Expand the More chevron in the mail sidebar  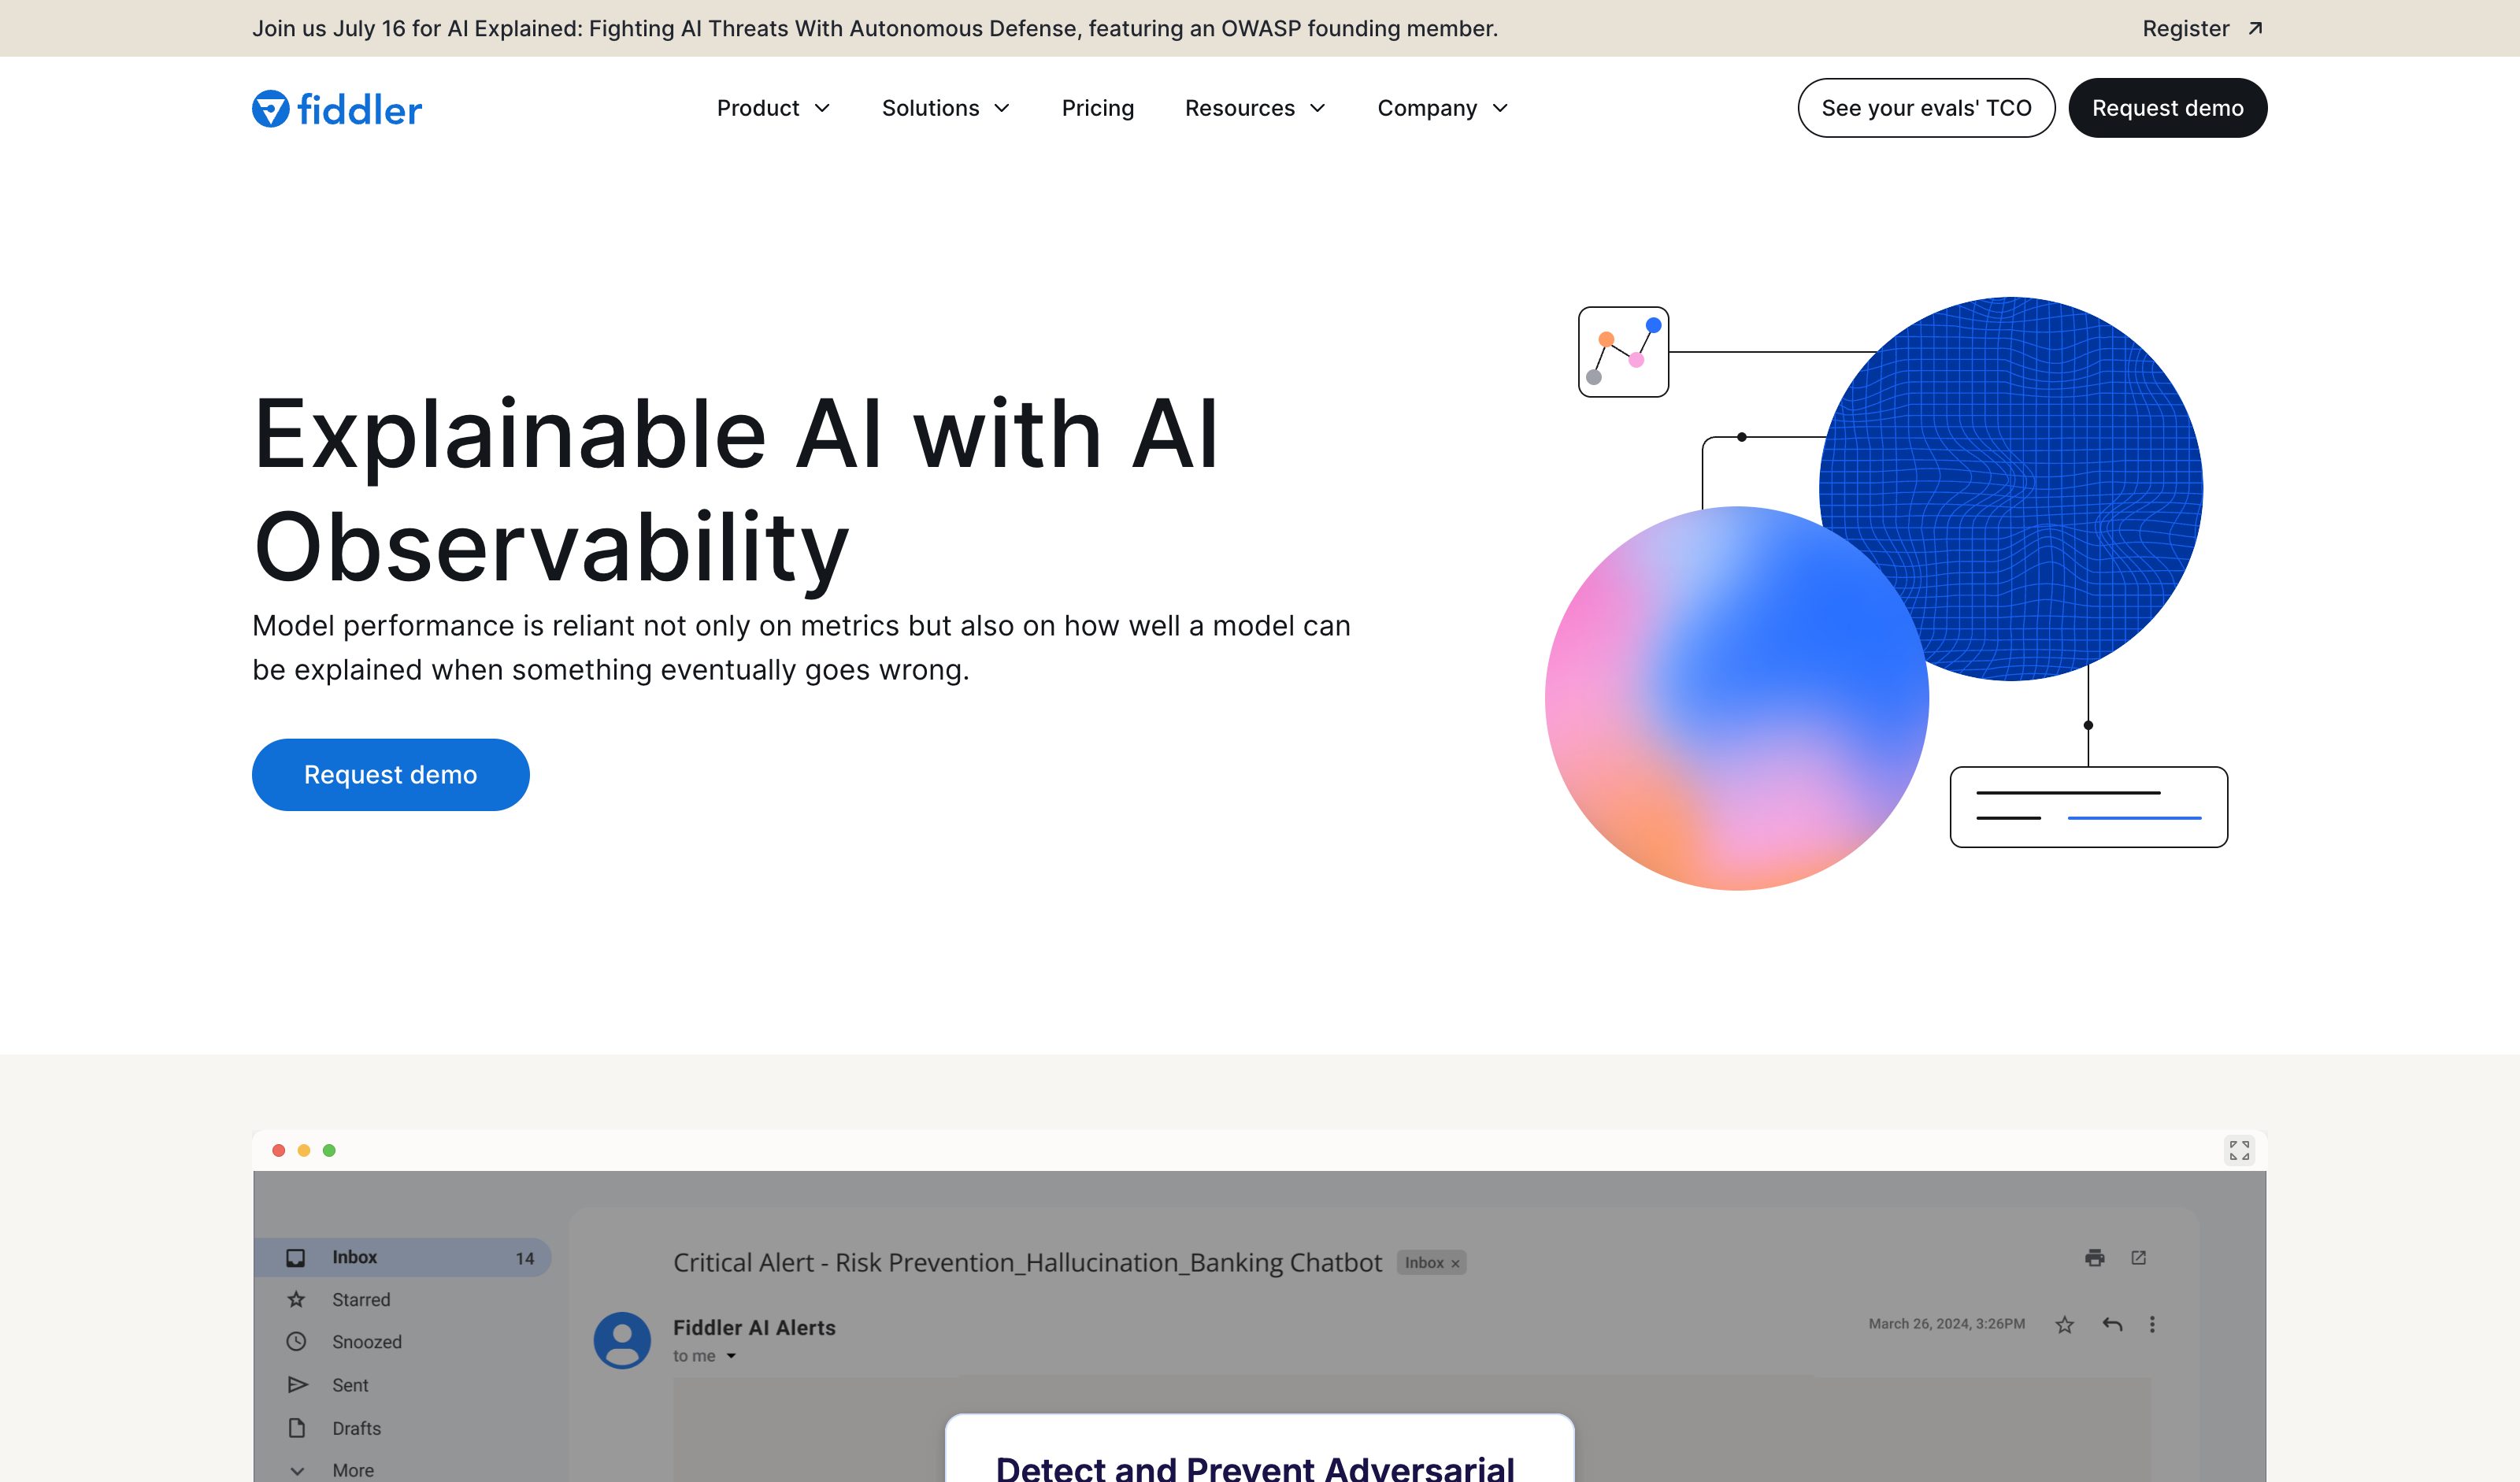(x=297, y=1470)
